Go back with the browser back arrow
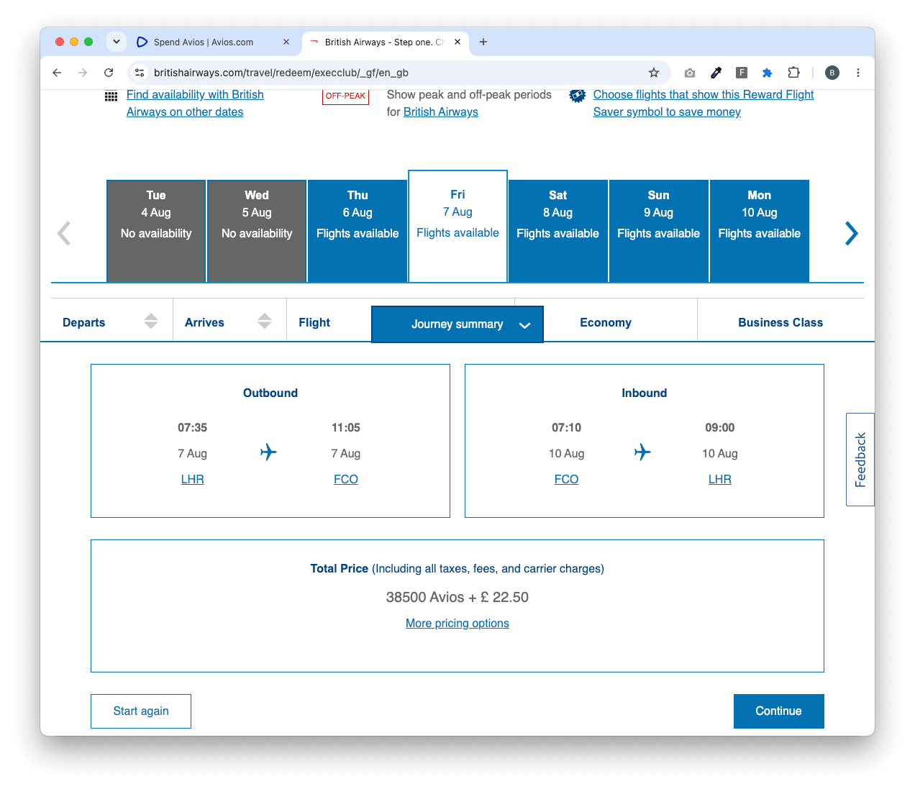915x789 pixels. coord(57,73)
